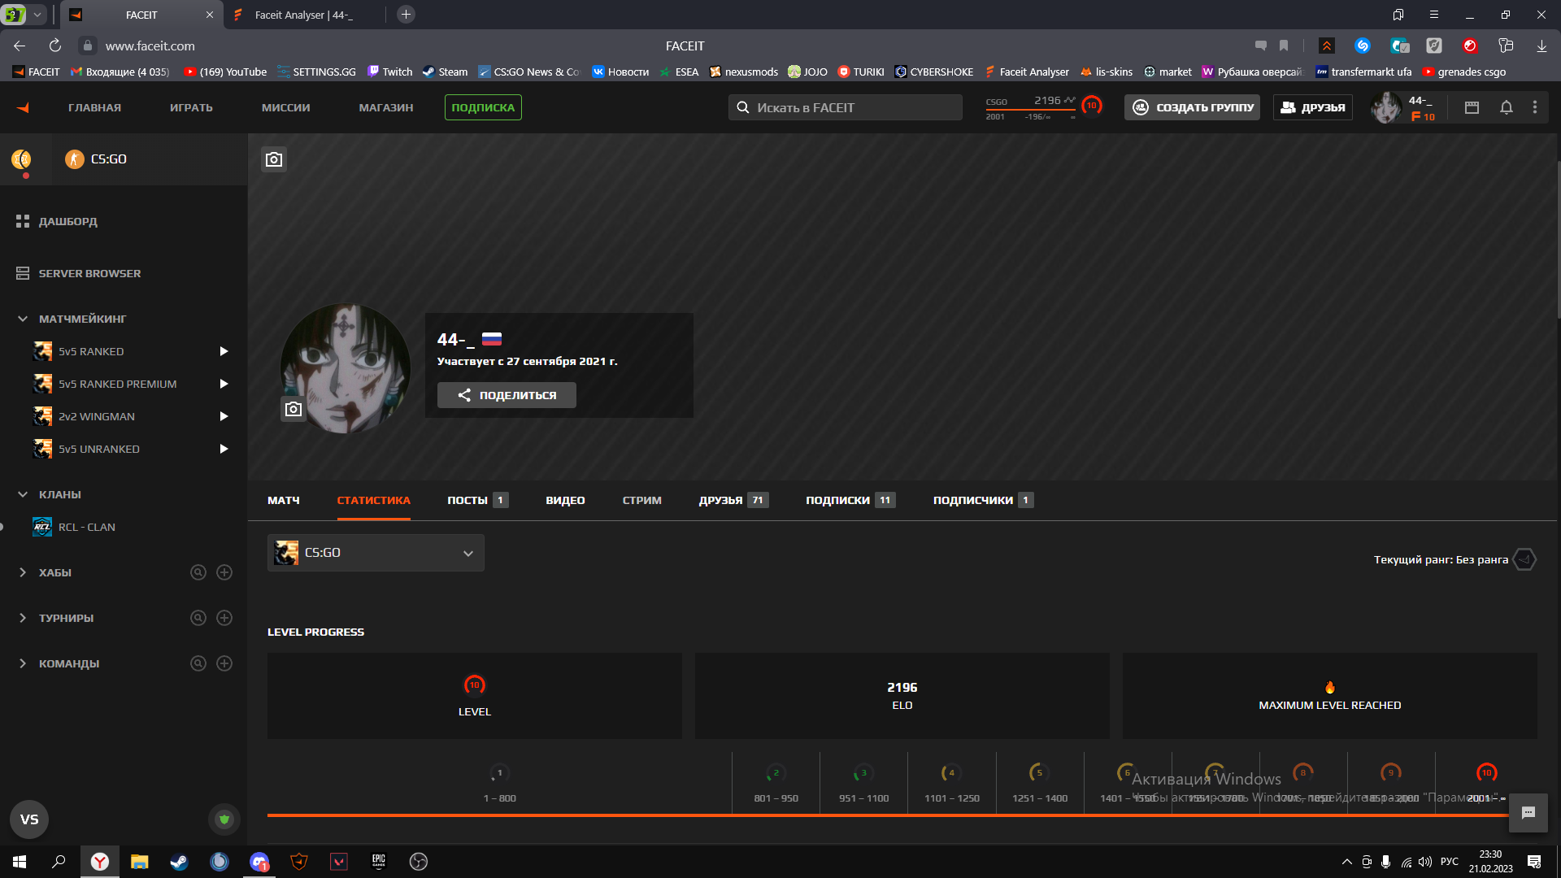Screen dimensions: 1561x878
Task: Switch to the Матч tab
Action: point(284,500)
